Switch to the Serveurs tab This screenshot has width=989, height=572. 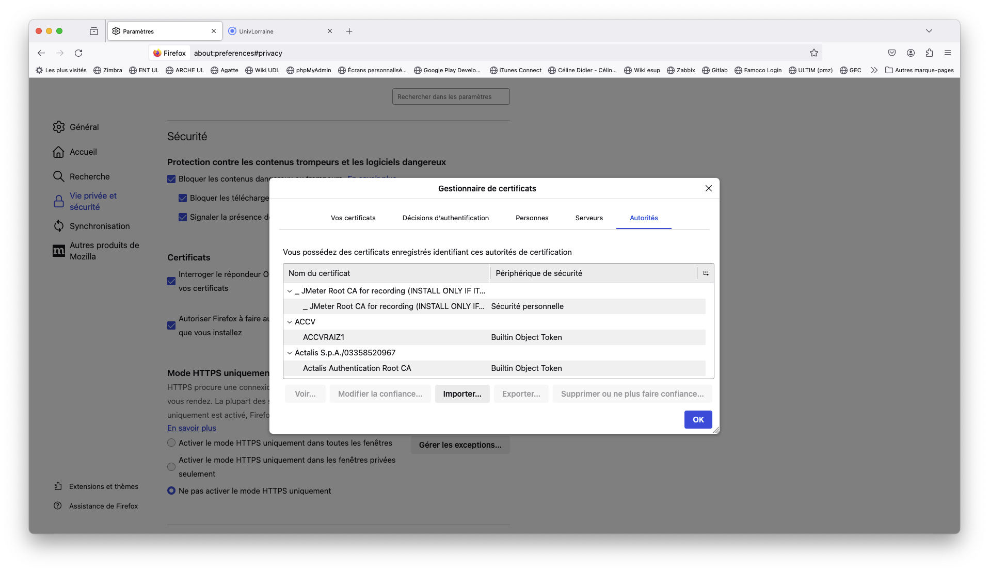click(589, 218)
